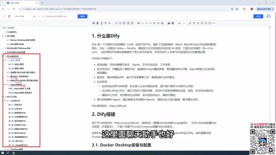Zoom in using the magnifier plus icon
Viewport: 276px width, 155px height.
(202, 23)
